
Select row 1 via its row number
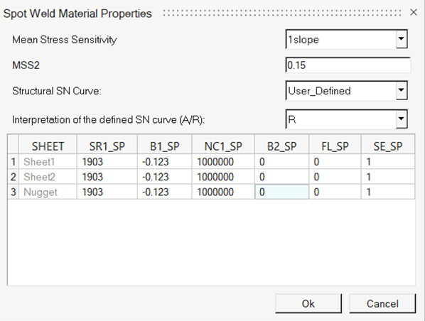pyautogui.click(x=14, y=162)
